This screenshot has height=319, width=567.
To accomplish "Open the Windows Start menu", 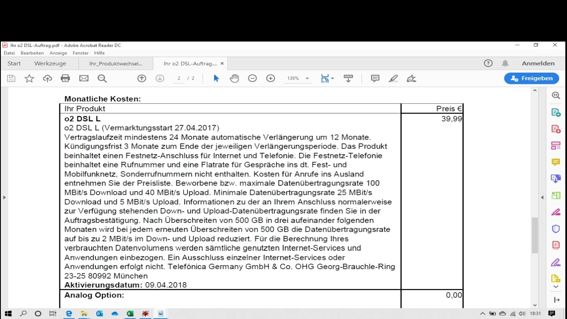I will click(8, 314).
